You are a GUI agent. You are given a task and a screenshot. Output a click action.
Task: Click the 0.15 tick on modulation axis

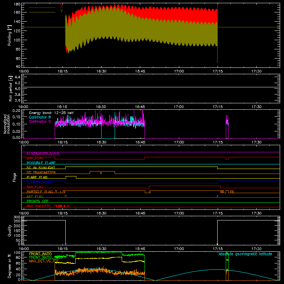[16, 117]
